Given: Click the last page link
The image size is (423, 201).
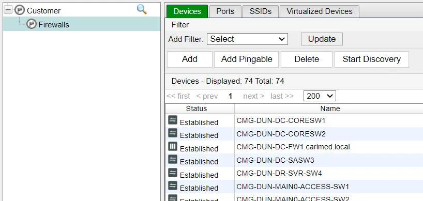Looking at the screenshot, I should pos(282,96).
